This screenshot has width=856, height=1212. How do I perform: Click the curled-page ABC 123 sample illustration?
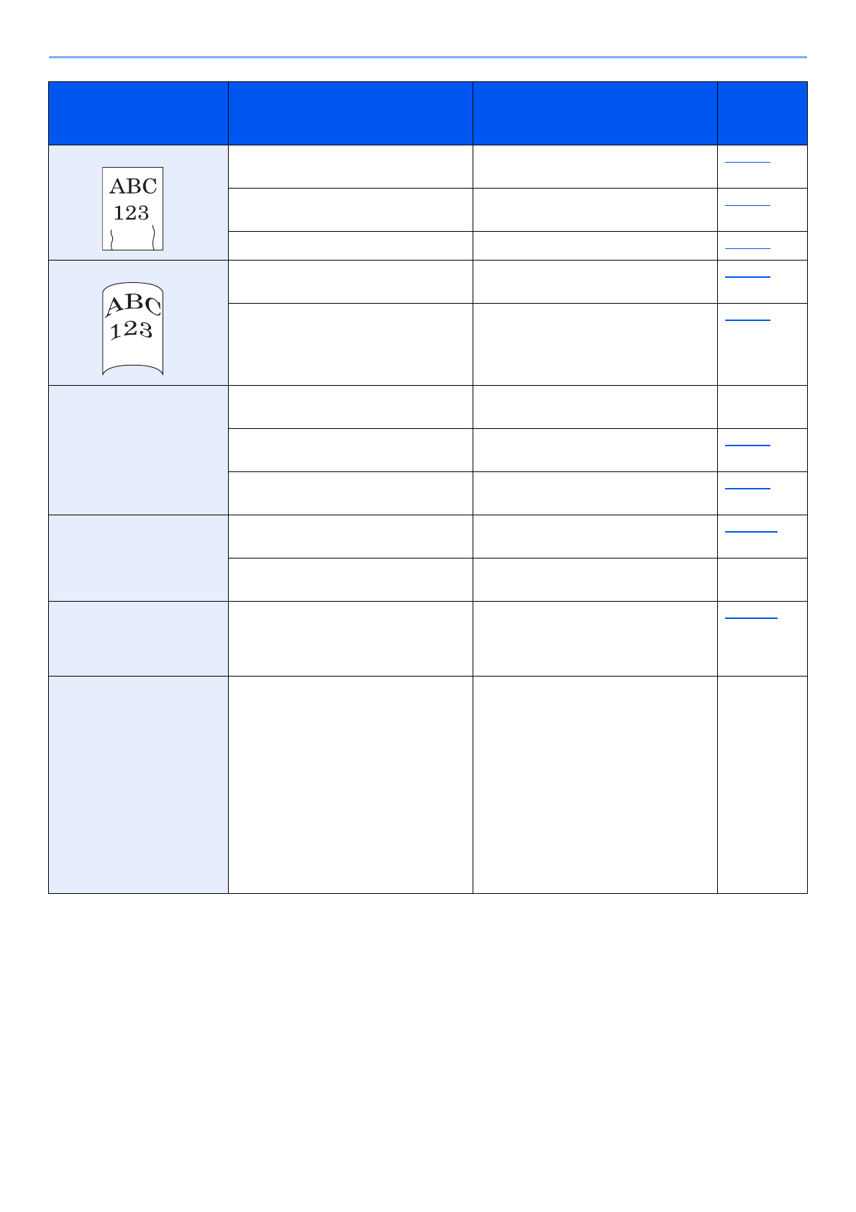(x=132, y=329)
